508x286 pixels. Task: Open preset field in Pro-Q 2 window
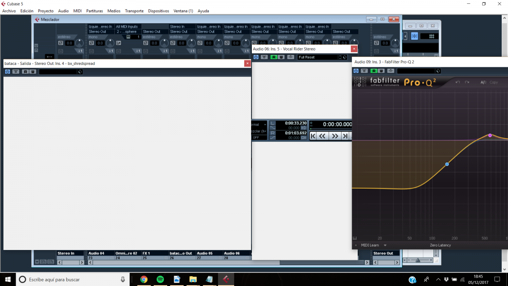coord(416,71)
